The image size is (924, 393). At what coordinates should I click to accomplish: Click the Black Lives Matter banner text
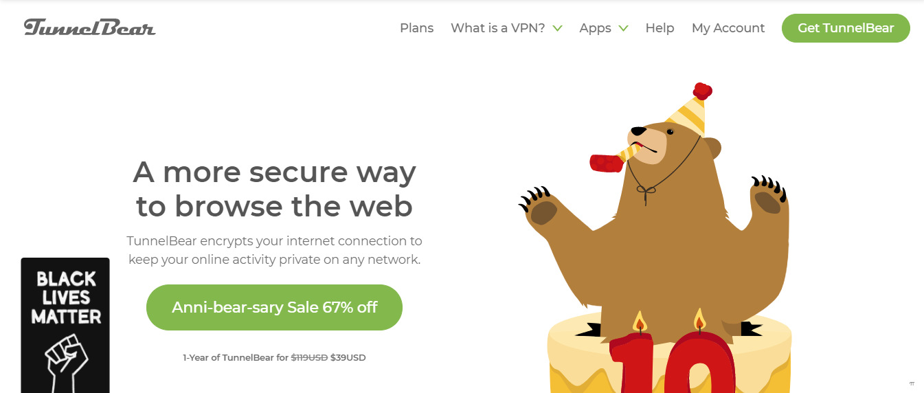click(66, 297)
